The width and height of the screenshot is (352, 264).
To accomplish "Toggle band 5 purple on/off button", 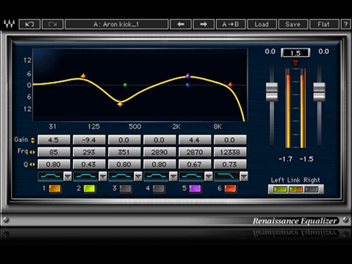I will click(195, 188).
